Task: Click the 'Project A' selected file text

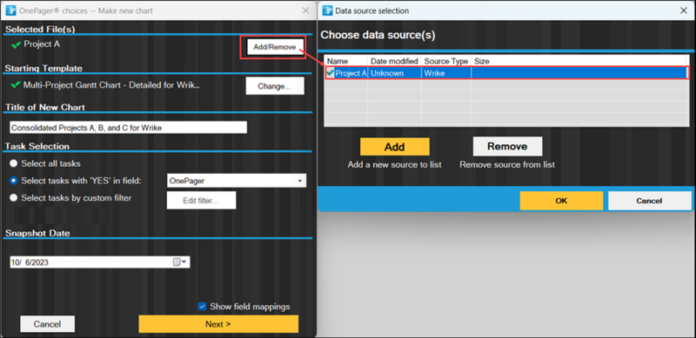Action: click(x=42, y=44)
